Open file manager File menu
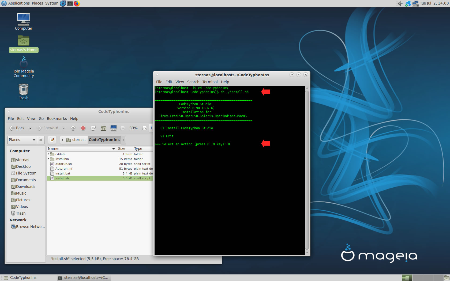This screenshot has width=450, height=281. [x=11, y=119]
